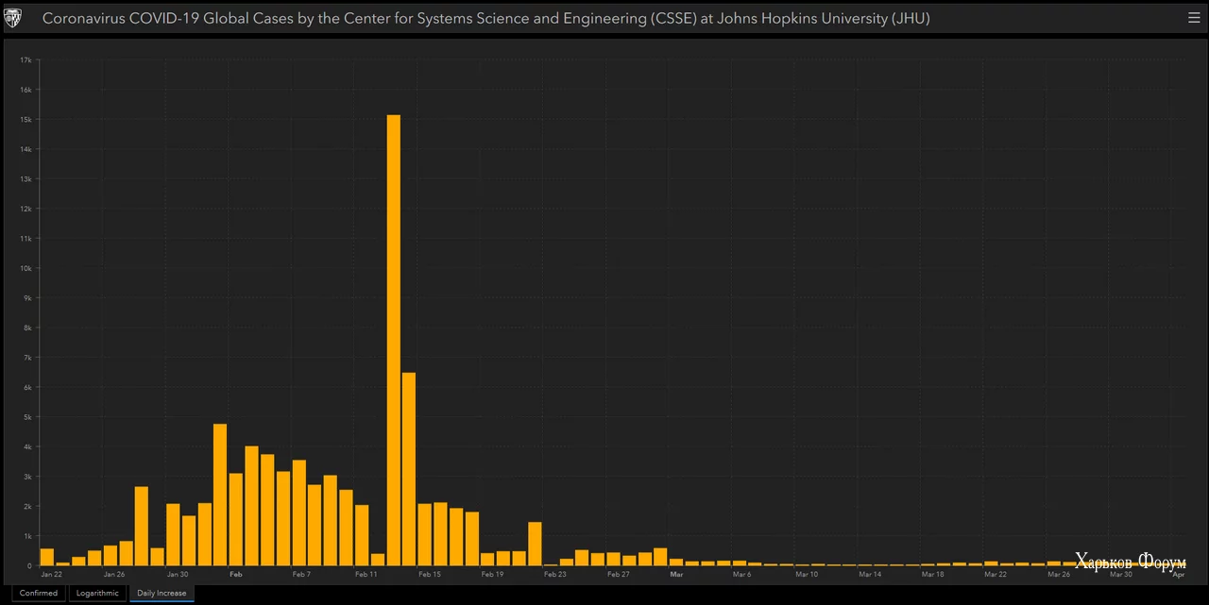This screenshot has width=1209, height=605.
Task: Click the 10k y-axis label
Action: [x=26, y=268]
